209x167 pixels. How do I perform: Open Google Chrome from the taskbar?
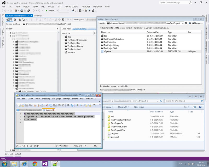tap(35, 164)
